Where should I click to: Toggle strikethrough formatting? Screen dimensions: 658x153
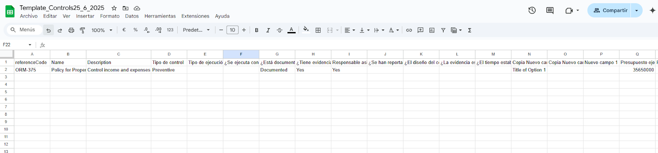280,30
